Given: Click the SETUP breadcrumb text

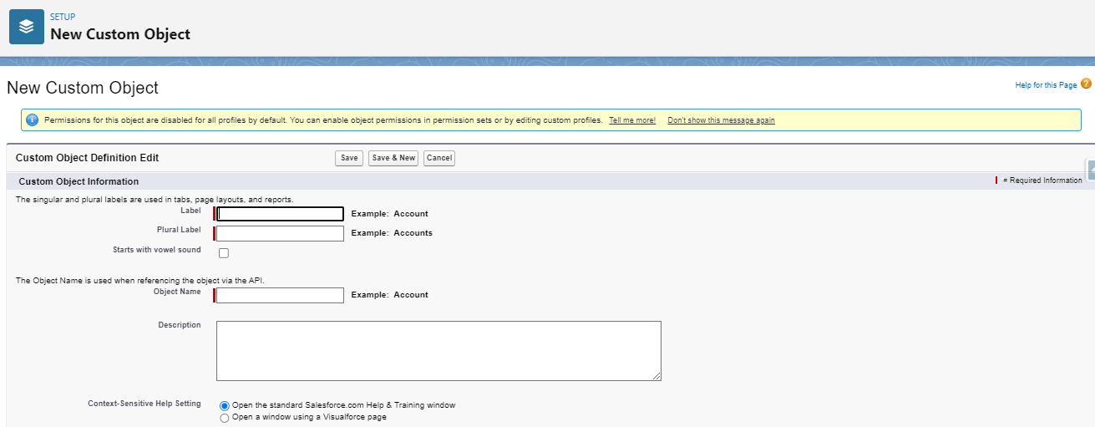Looking at the screenshot, I should 63,17.
